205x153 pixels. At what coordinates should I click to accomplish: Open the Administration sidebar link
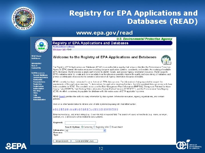tap(39, 99)
